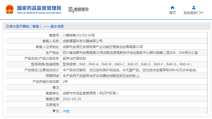This screenshot has width=212, height=119.
Task: Select the production address with 204、206号办公室
Action: (x=130, y=53)
